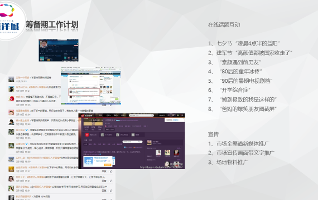Click the blue verified badge on 15:20 comment
Screen dimensions: 318x200
tap(27, 144)
